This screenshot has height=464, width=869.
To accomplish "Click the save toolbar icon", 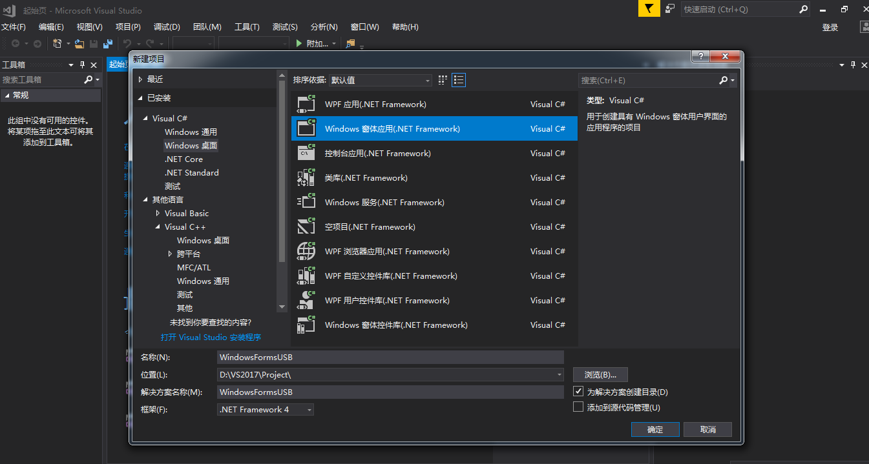I will [x=94, y=43].
